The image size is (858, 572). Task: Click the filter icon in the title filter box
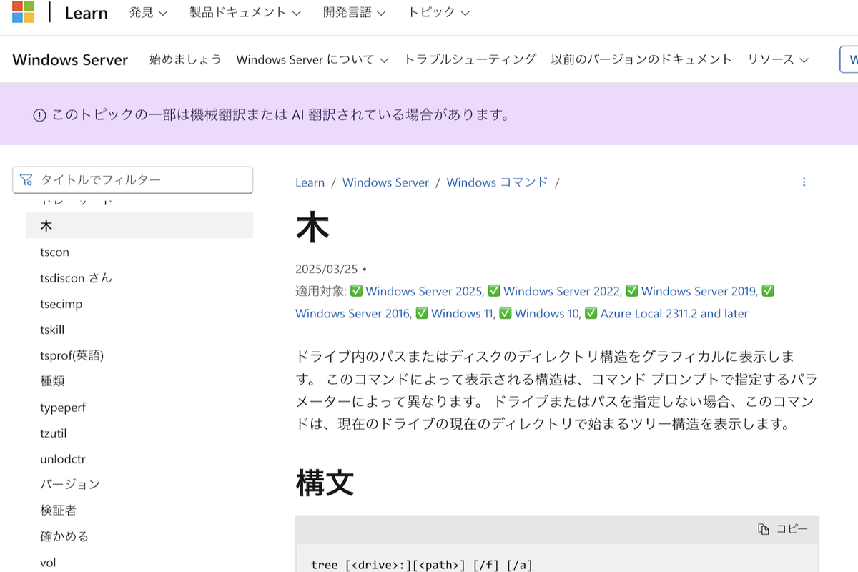click(26, 179)
